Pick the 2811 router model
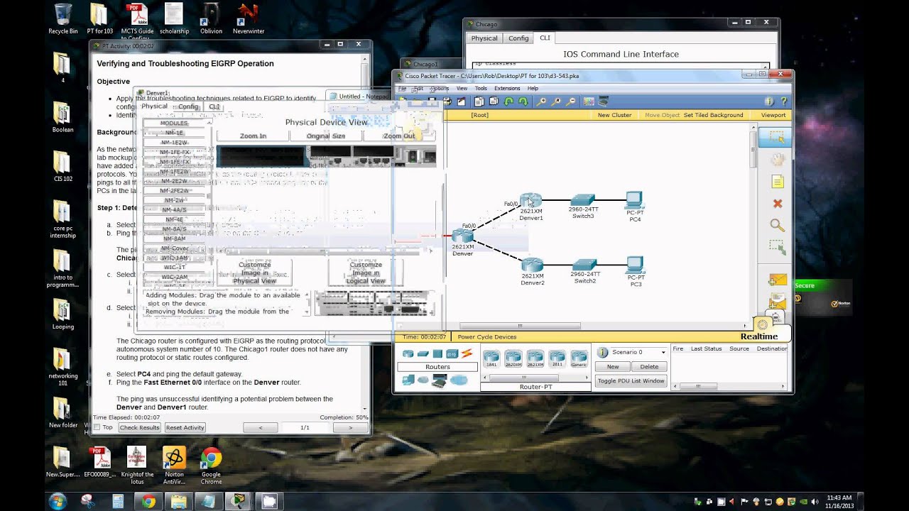The image size is (909, 511). (x=557, y=358)
